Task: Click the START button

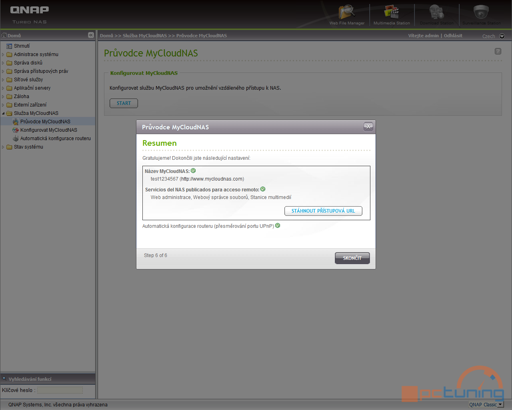Action: pos(124,103)
